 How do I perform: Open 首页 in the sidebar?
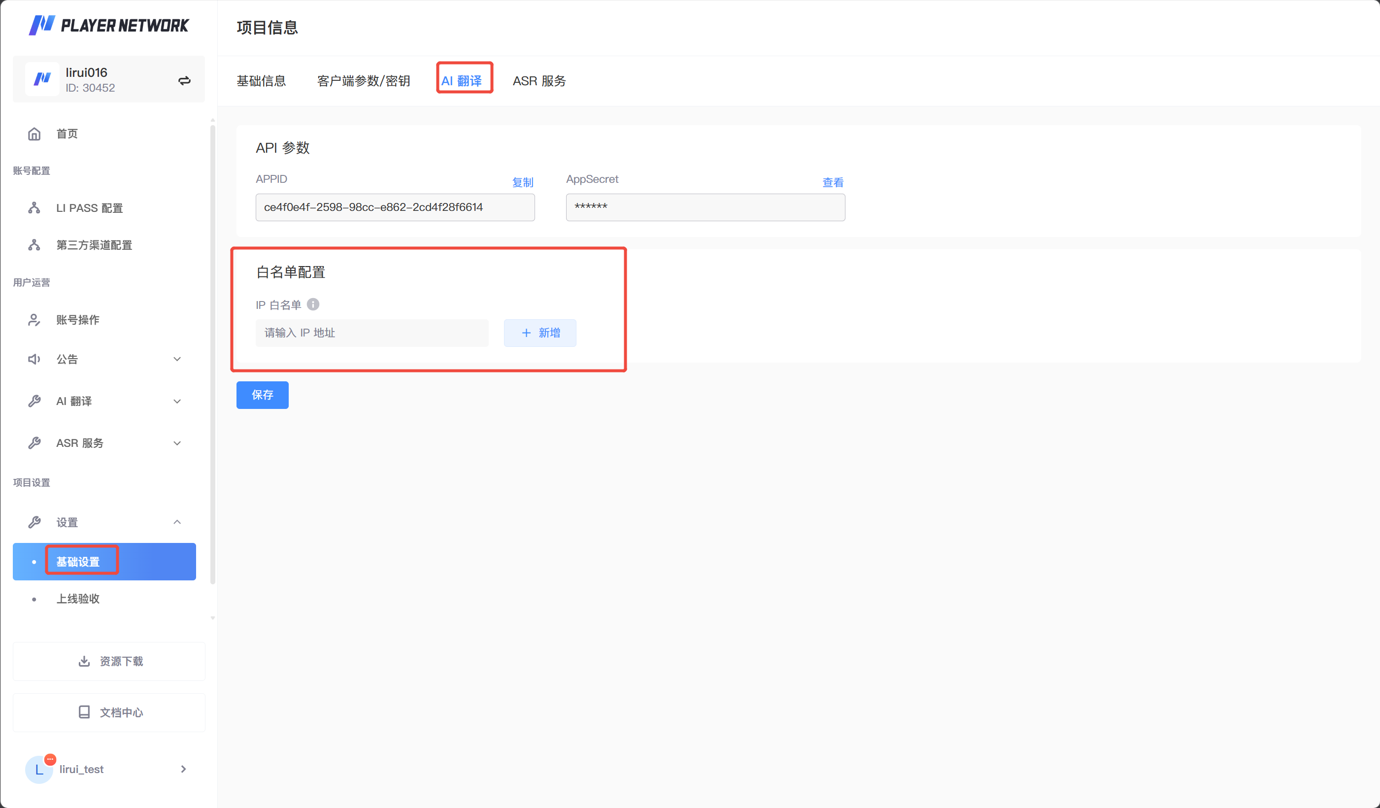tap(104, 134)
